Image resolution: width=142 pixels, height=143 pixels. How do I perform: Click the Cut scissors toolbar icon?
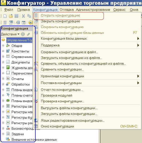[23, 16]
